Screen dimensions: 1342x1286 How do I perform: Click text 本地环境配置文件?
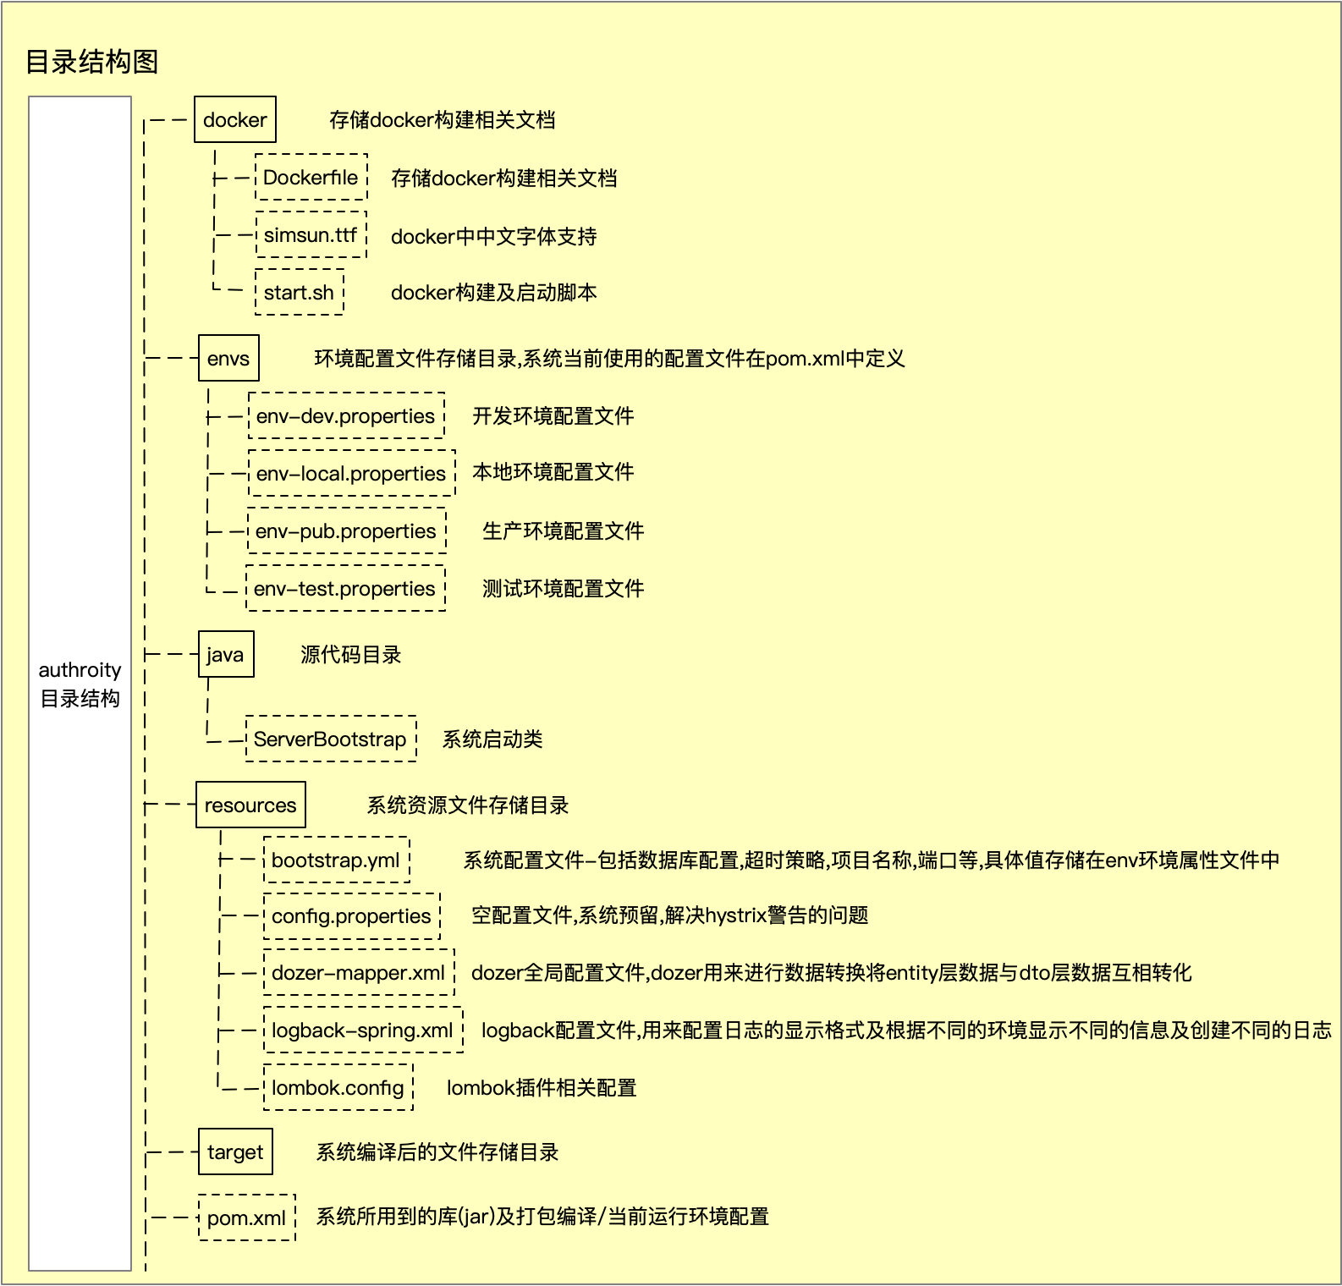tap(553, 472)
